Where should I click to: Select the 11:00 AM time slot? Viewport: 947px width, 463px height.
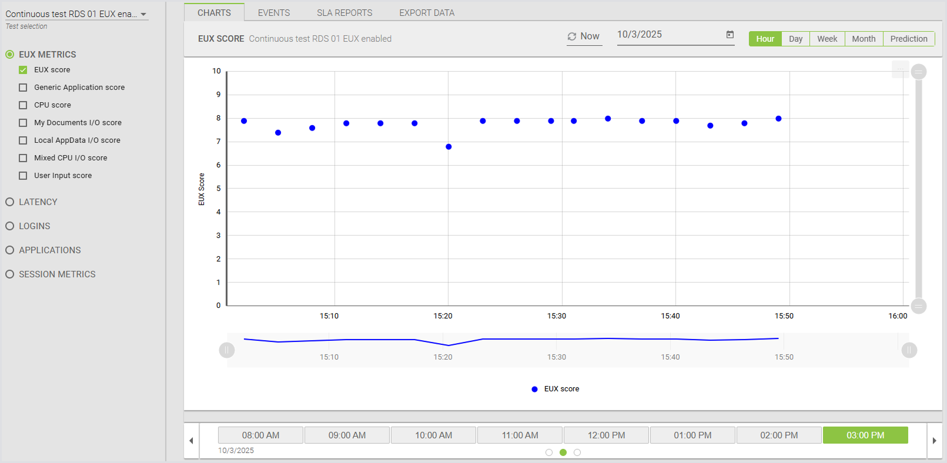(520, 435)
